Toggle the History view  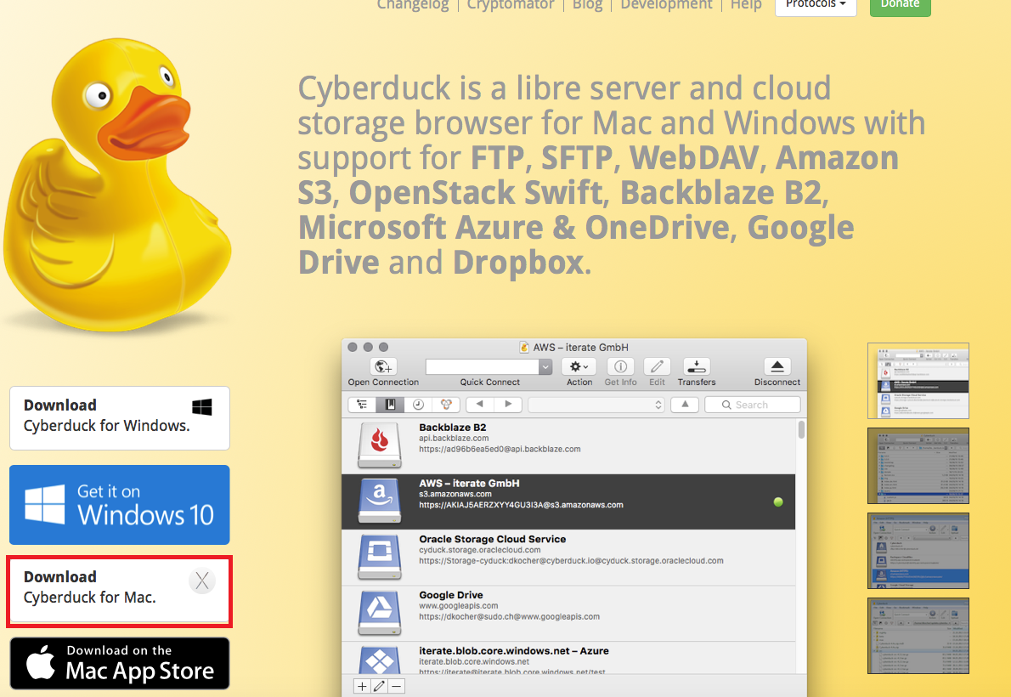click(x=417, y=405)
